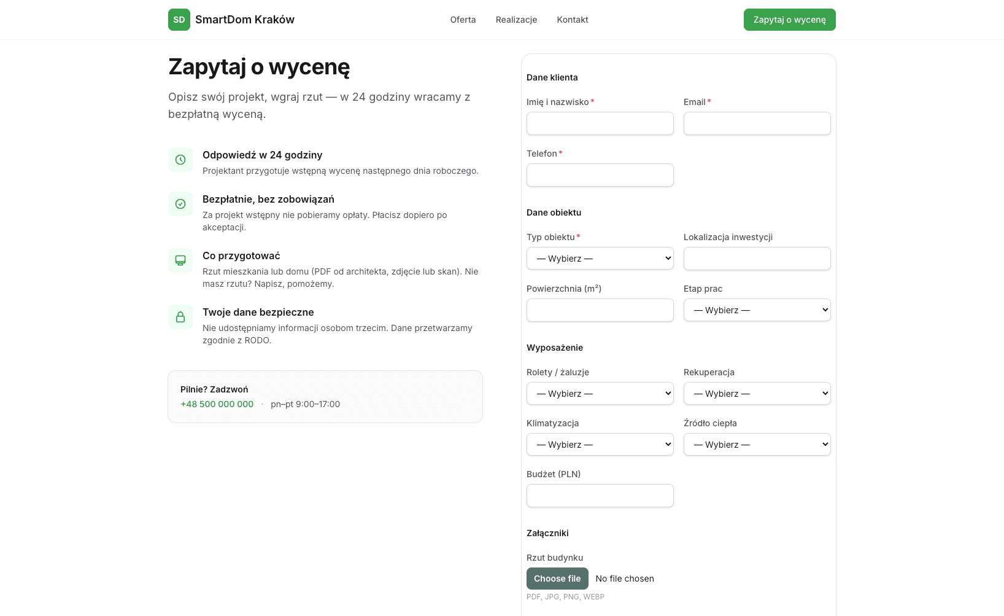Call the +48 500 000 000 link

pos(217,404)
